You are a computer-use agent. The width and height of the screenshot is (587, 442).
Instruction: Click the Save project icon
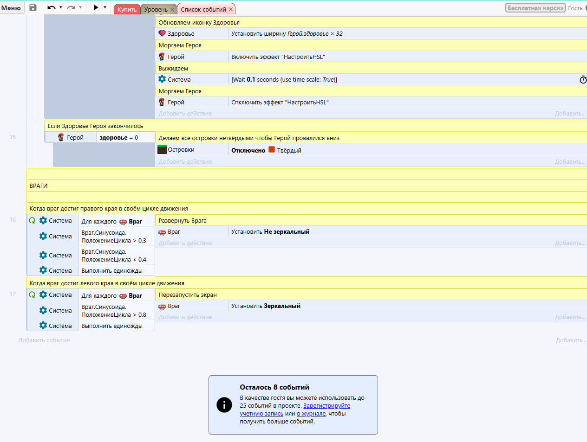(33, 7)
